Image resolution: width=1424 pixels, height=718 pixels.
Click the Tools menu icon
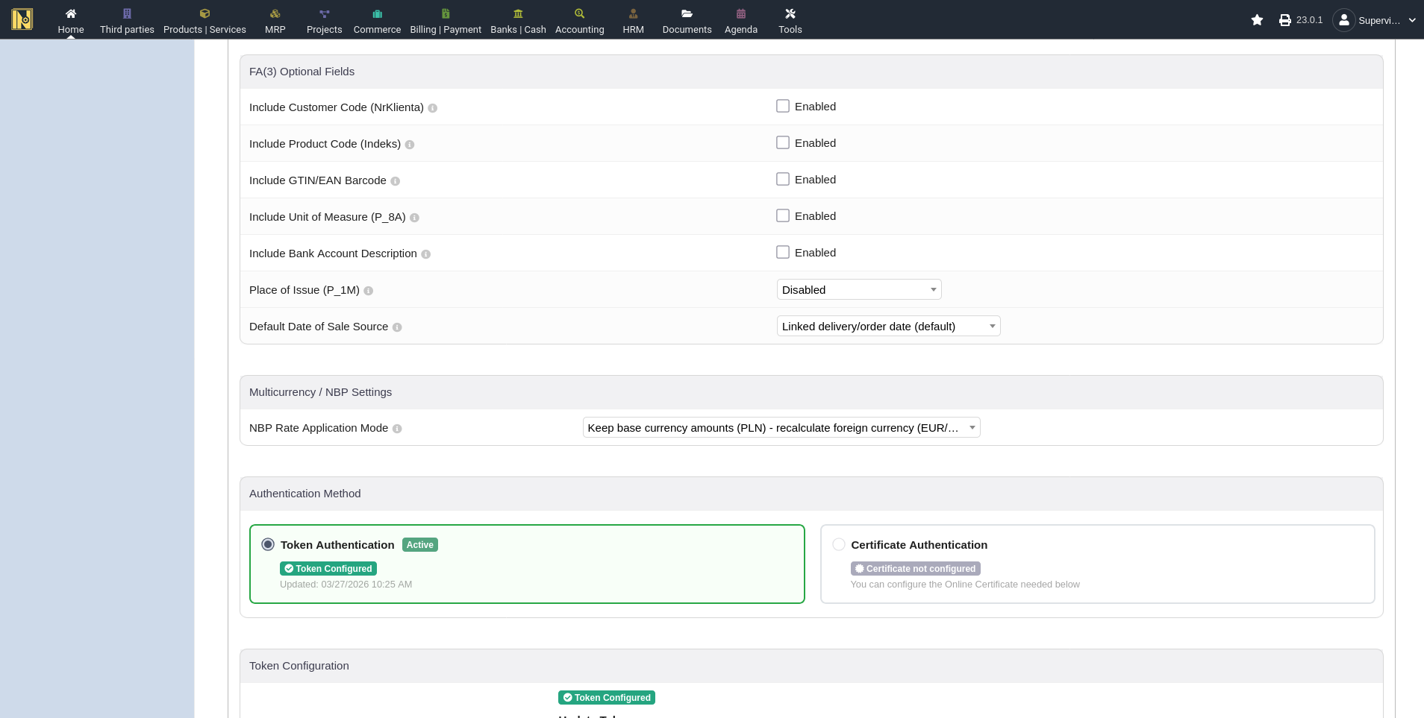click(x=790, y=13)
